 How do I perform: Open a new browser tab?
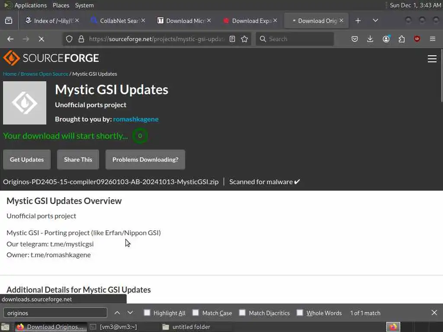click(358, 21)
